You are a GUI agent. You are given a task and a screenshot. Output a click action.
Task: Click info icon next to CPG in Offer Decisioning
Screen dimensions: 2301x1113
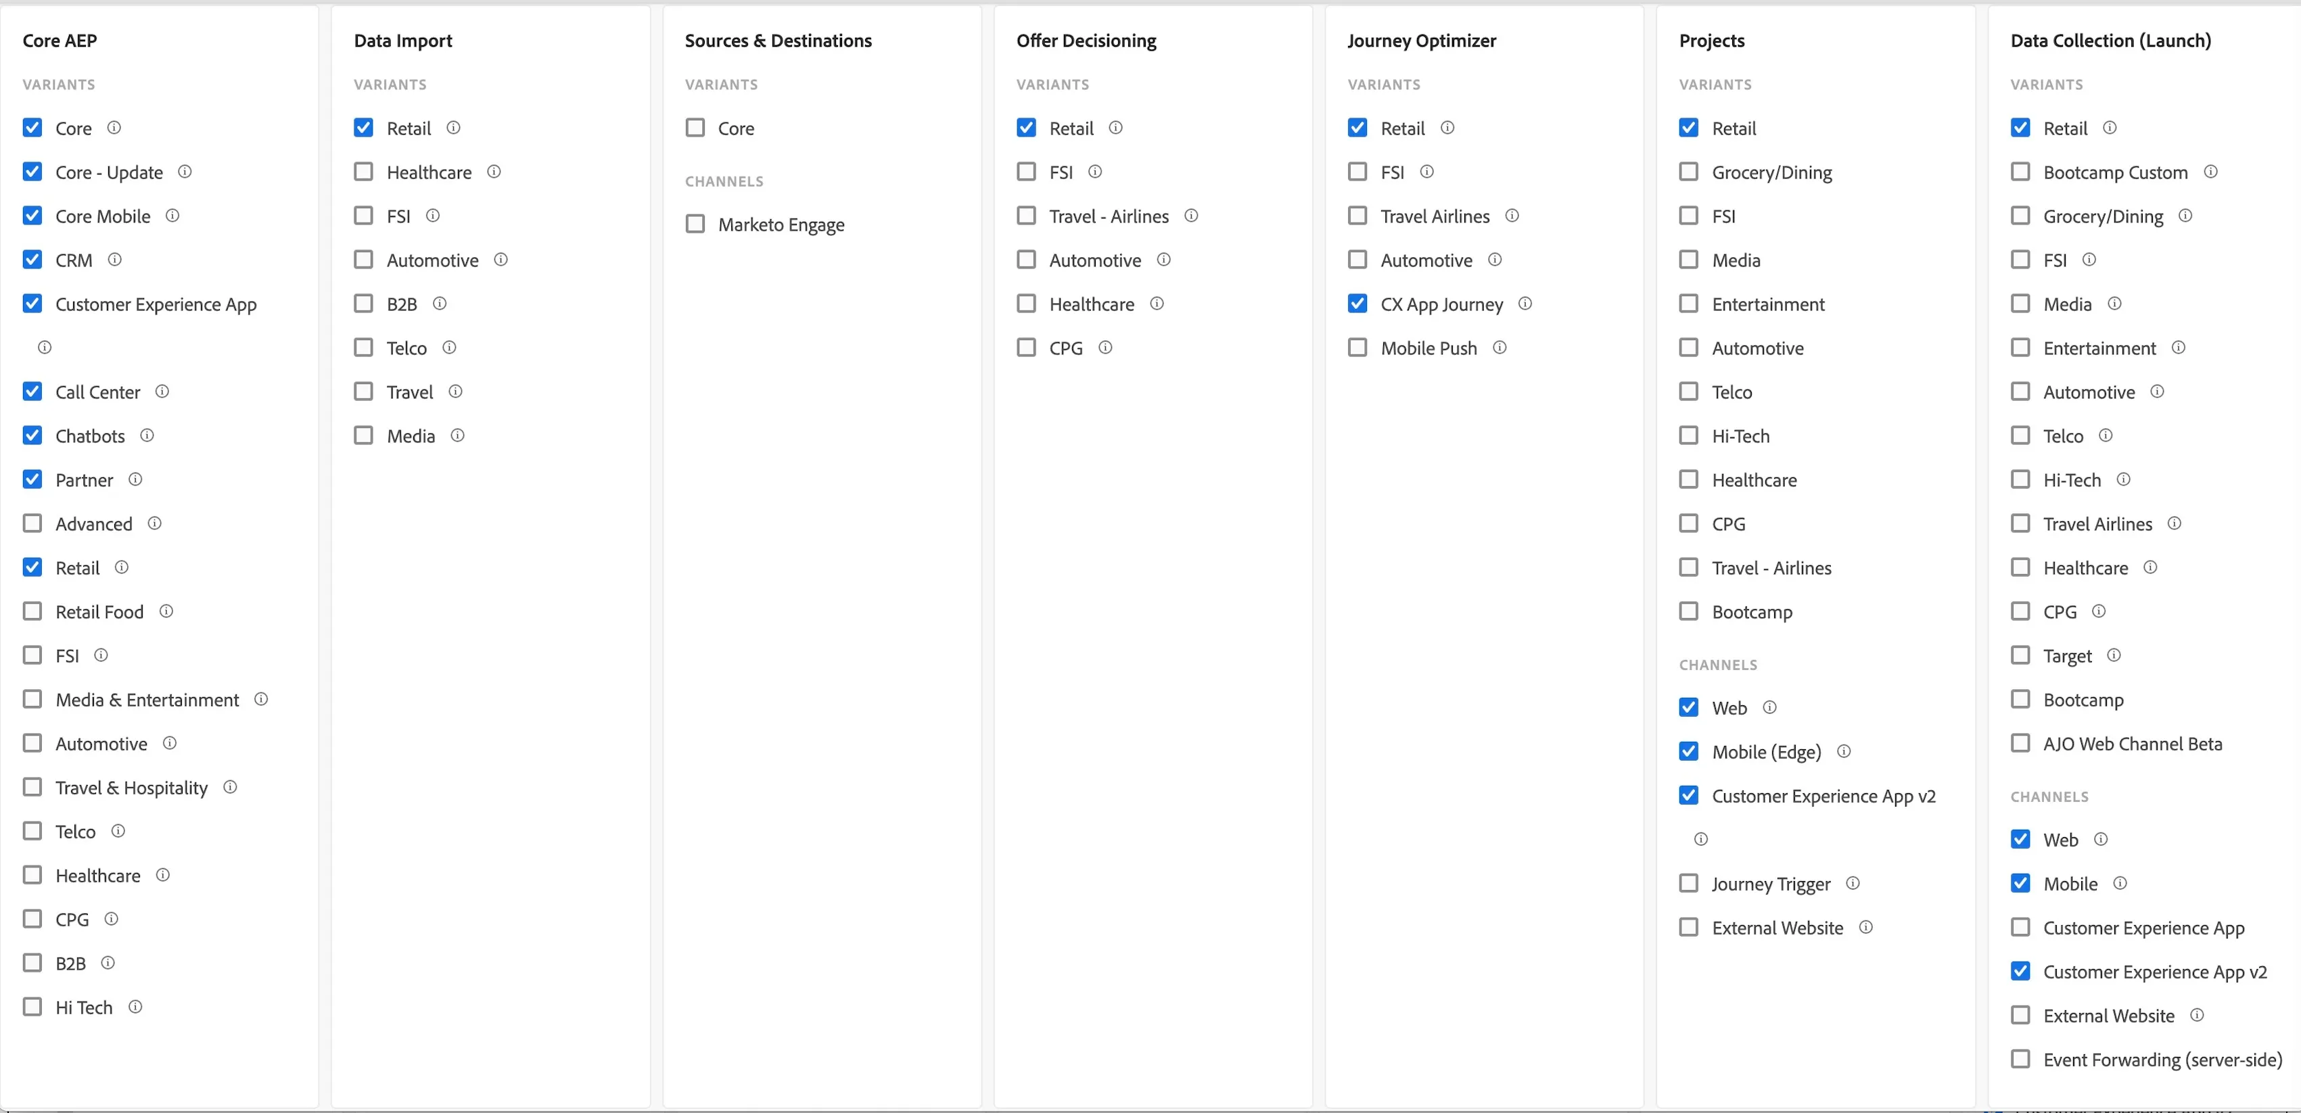tap(1105, 348)
